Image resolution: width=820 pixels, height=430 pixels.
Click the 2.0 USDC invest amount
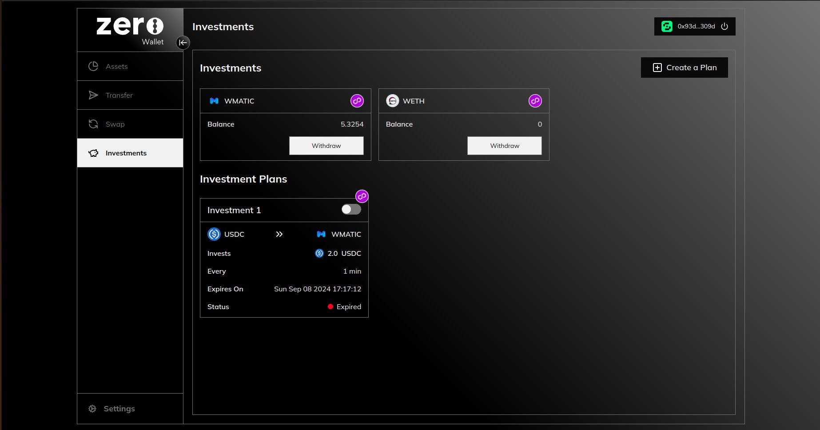(344, 253)
